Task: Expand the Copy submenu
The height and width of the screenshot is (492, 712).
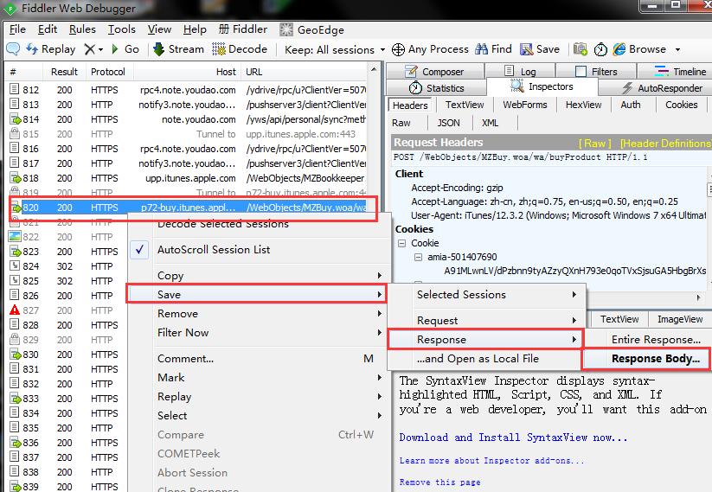Action: (x=271, y=276)
